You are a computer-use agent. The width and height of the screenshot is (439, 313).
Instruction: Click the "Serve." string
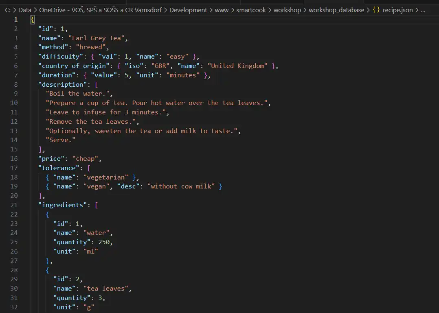(61, 140)
